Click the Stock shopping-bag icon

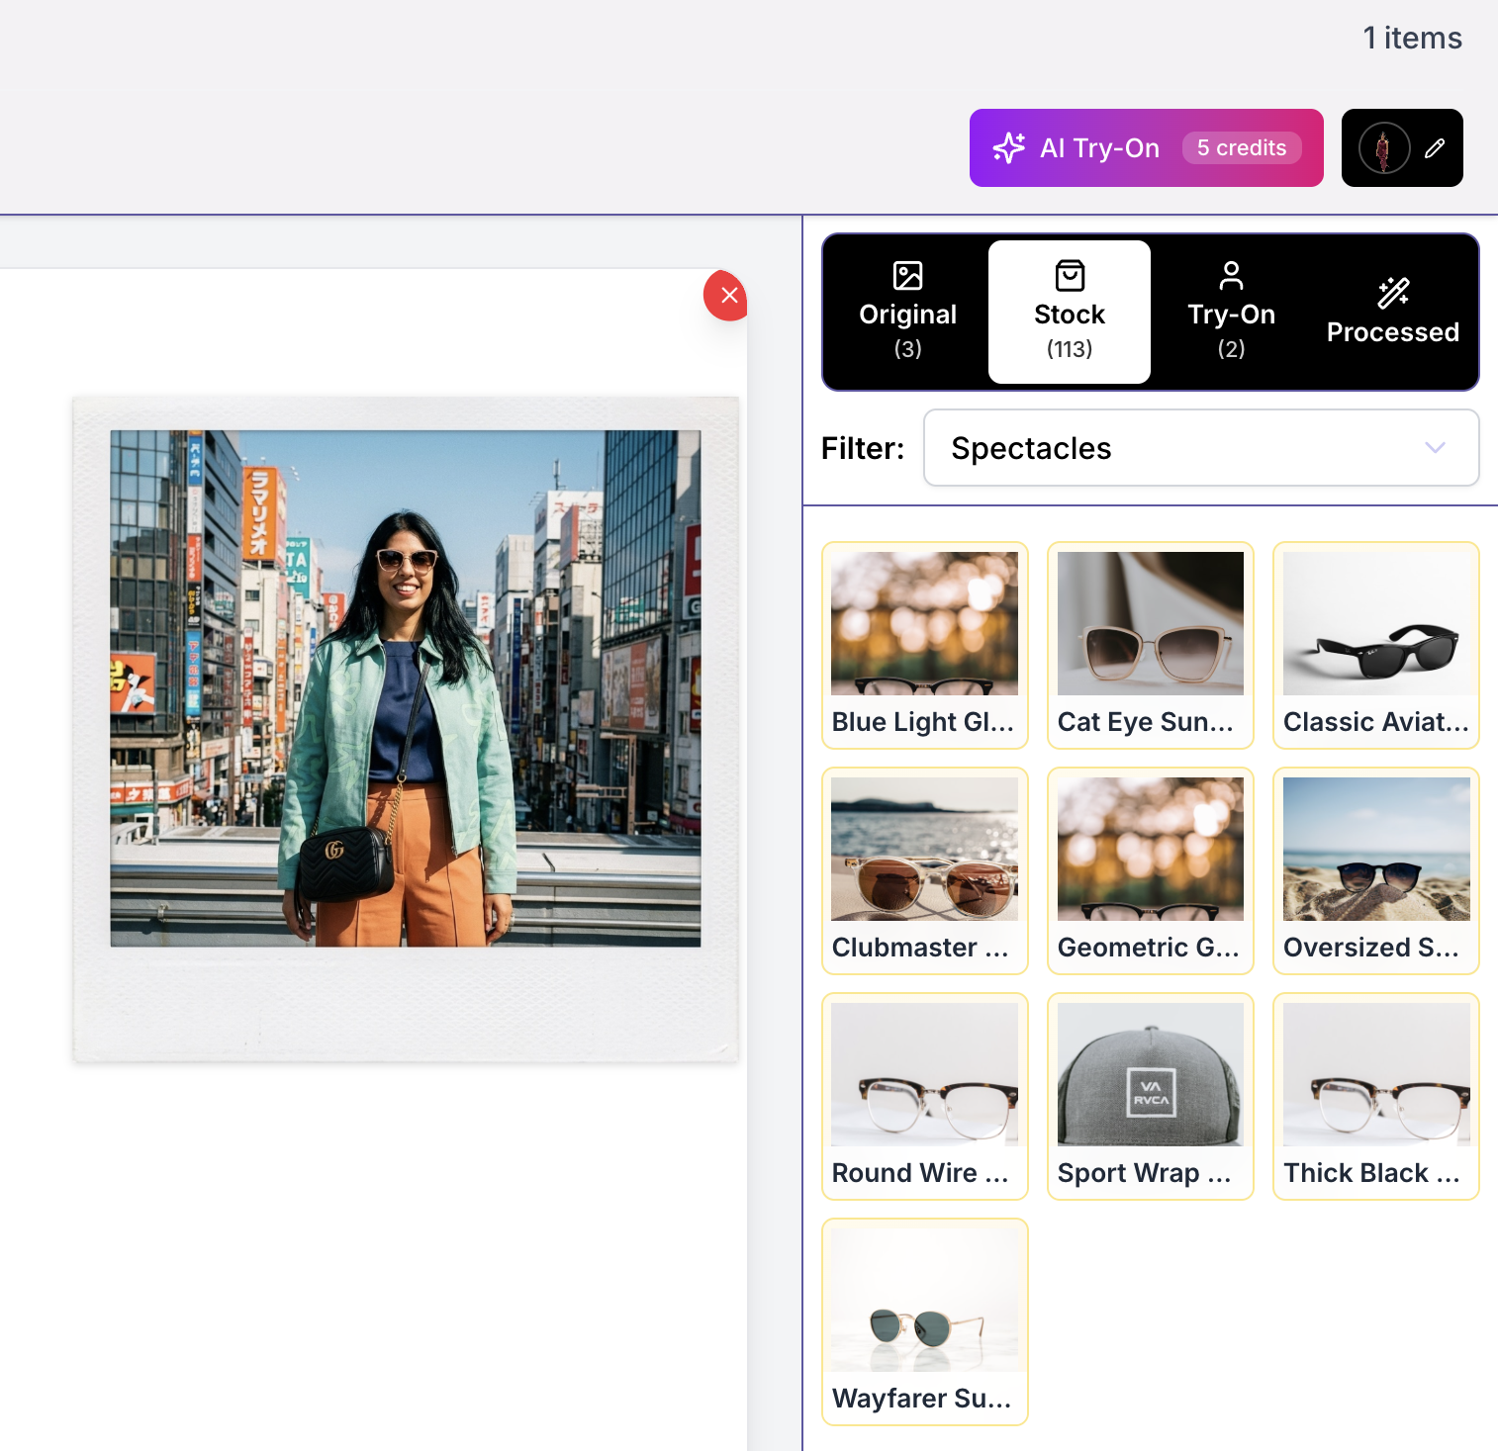point(1070,275)
